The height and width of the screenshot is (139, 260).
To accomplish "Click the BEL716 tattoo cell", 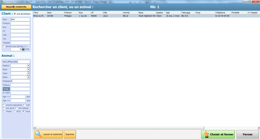I will (x=188, y=16).
